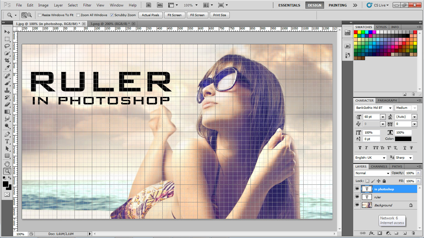
Task: Toggle Faux Bold in Character panel
Action: pyautogui.click(x=360, y=148)
